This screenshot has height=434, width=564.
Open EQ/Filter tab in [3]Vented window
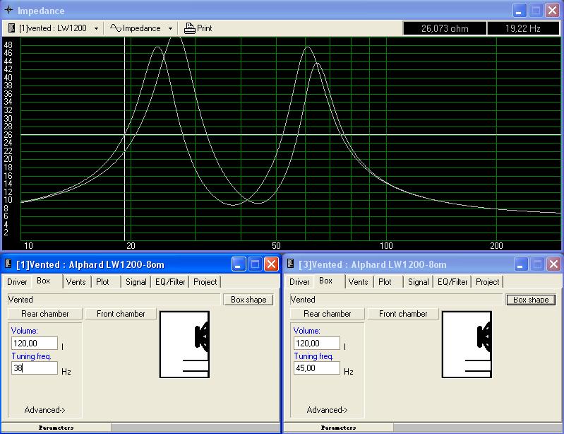tap(452, 281)
